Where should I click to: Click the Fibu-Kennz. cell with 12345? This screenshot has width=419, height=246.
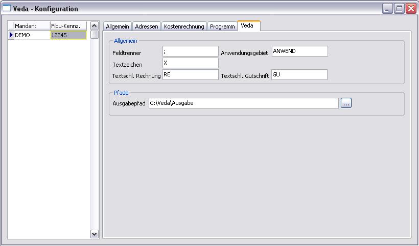68,35
